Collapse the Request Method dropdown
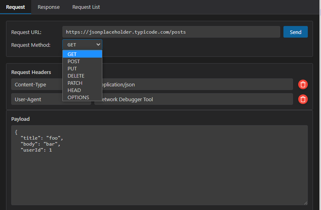This screenshot has width=321, height=210. coord(82,45)
